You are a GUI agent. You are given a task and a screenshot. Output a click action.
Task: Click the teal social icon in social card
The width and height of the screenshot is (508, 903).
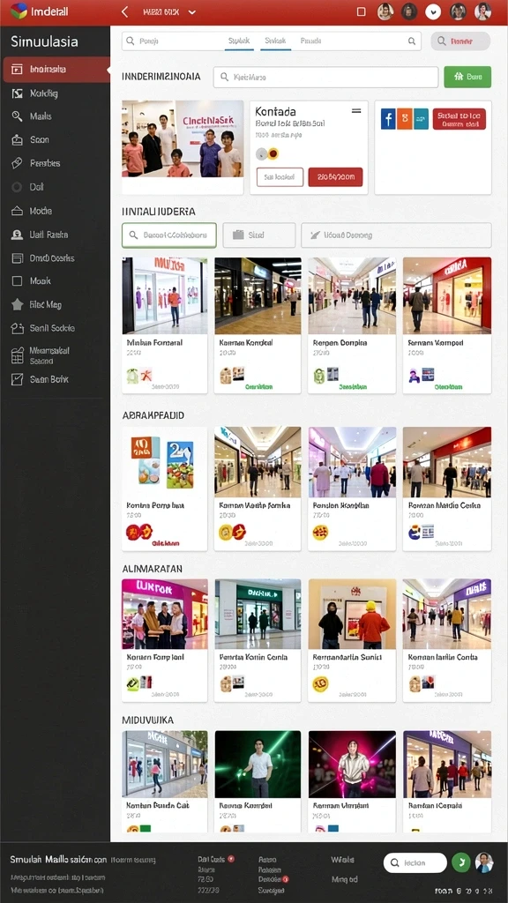click(x=421, y=119)
